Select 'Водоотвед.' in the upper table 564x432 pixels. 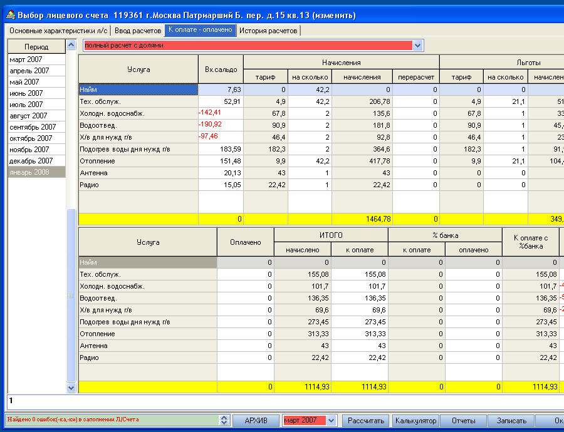pos(138,125)
